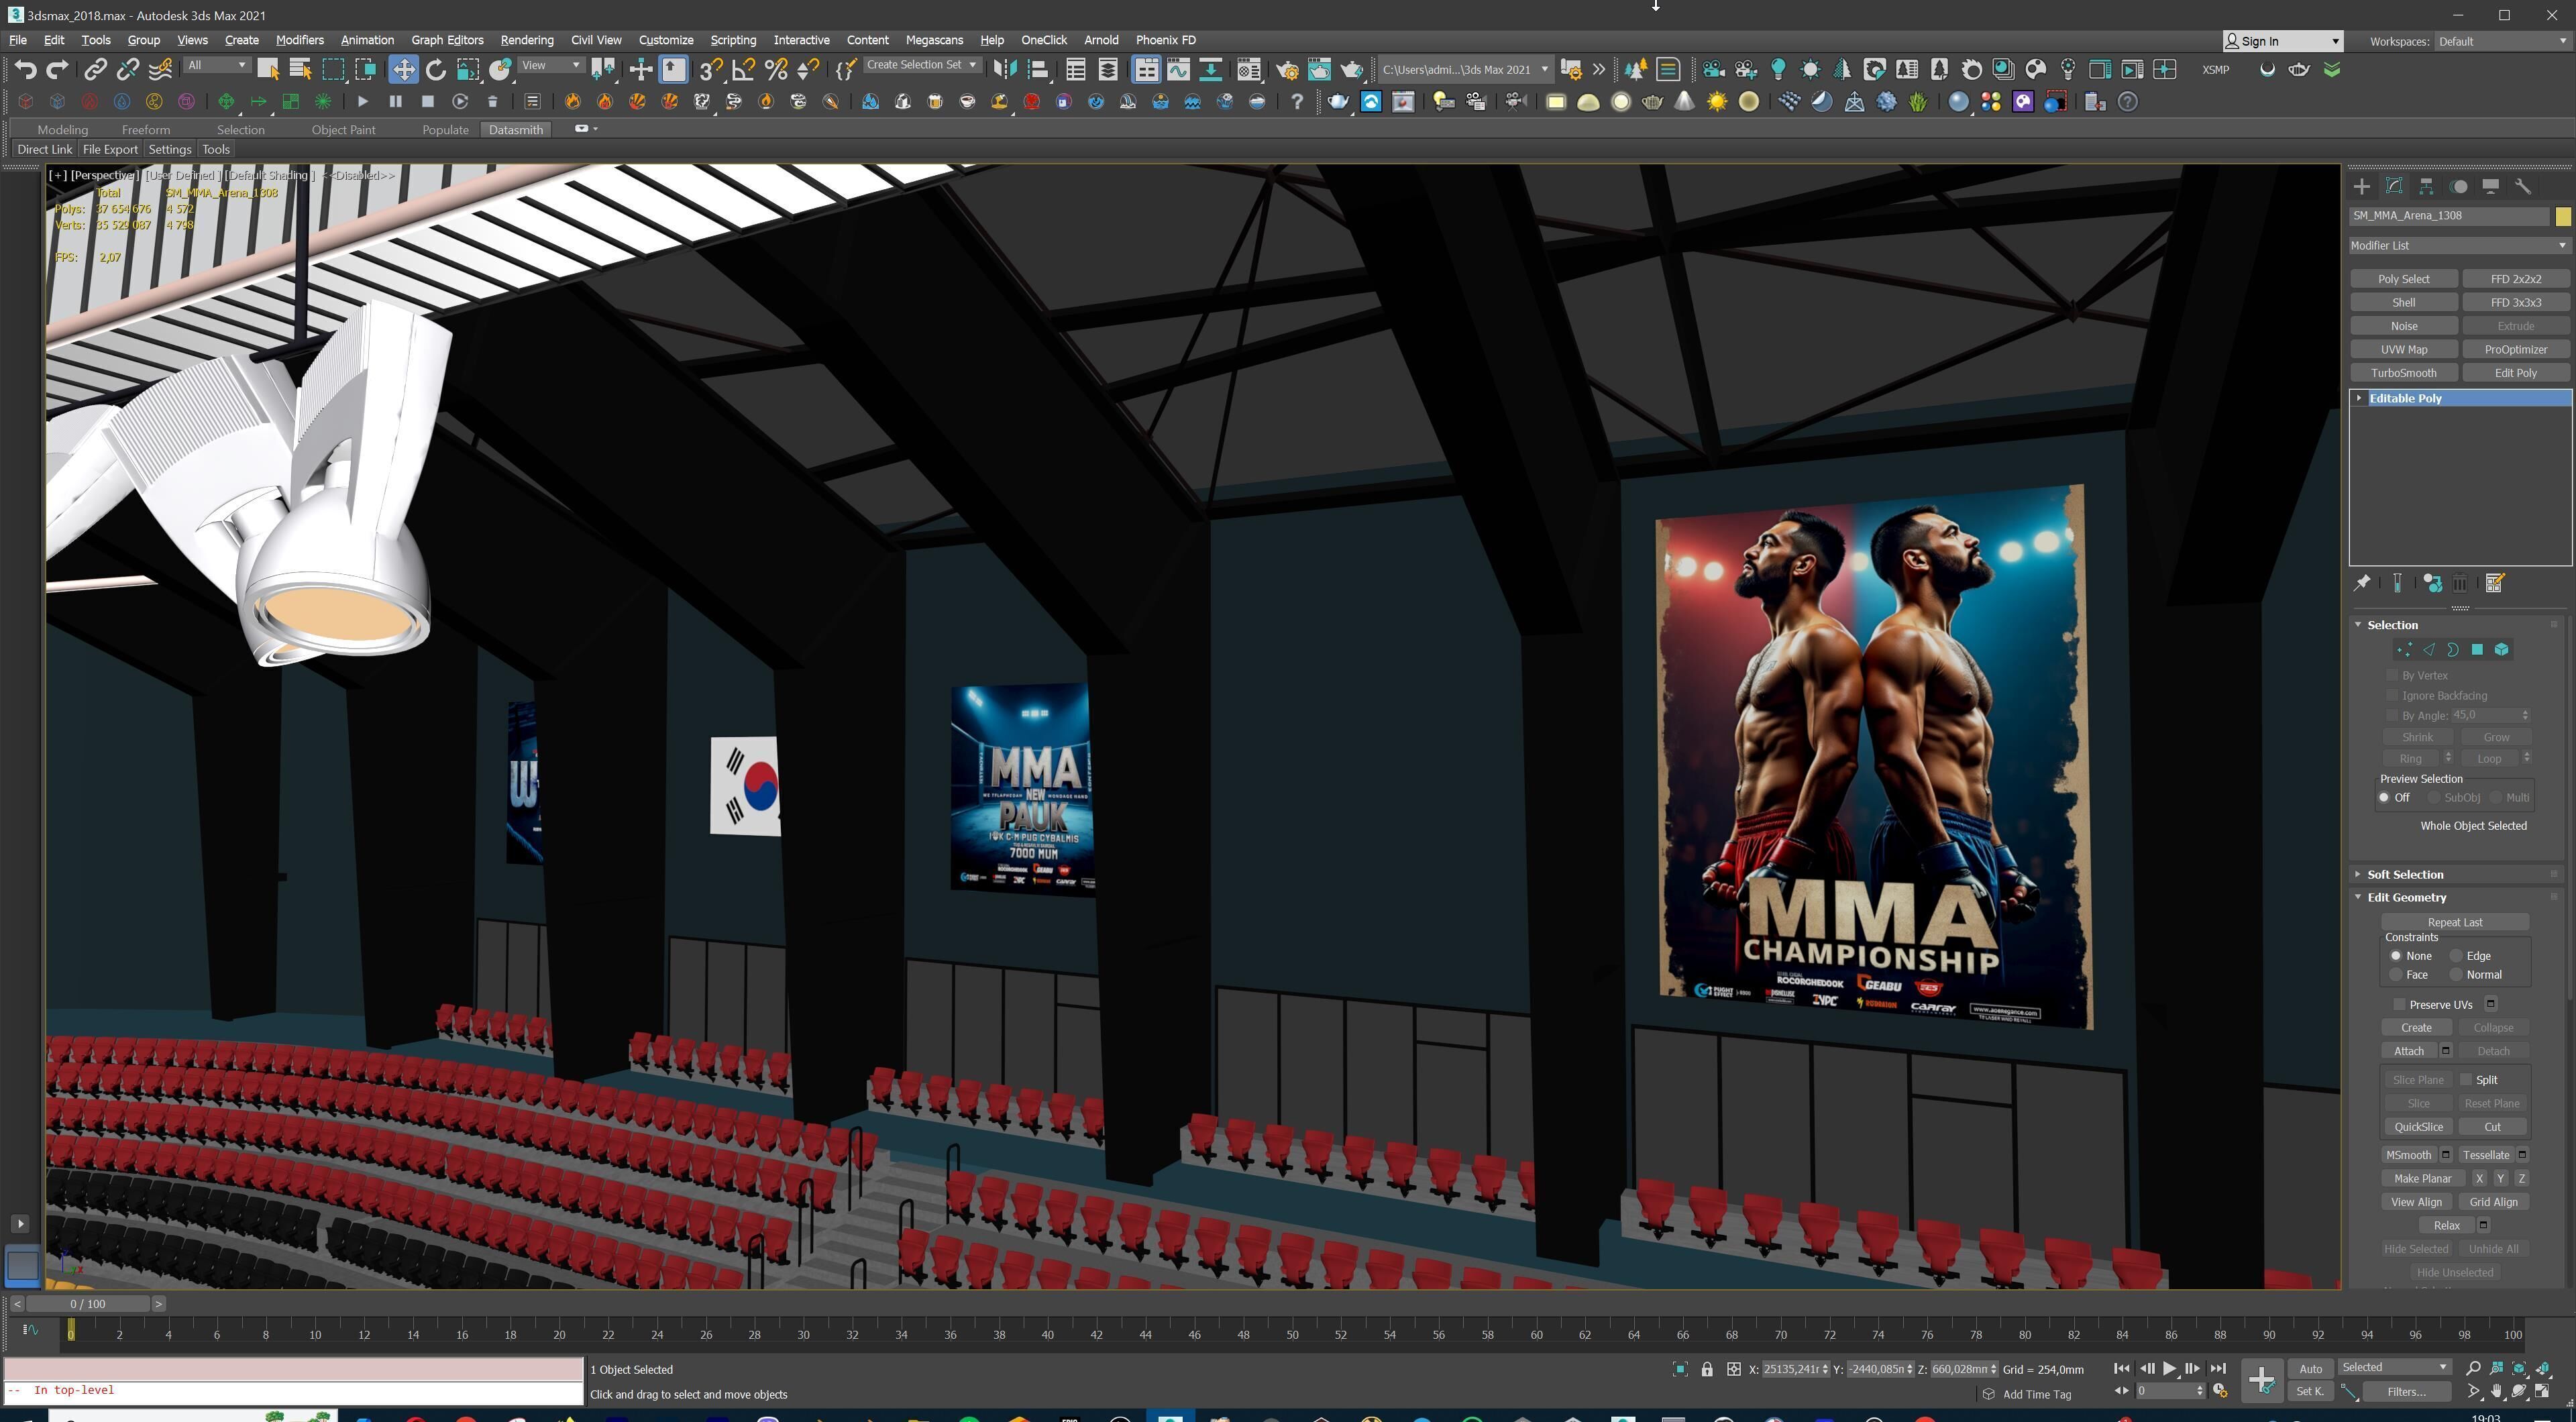The height and width of the screenshot is (1422, 2576).
Task: Switch to the Object Paint ribbon tab
Action: [343, 130]
